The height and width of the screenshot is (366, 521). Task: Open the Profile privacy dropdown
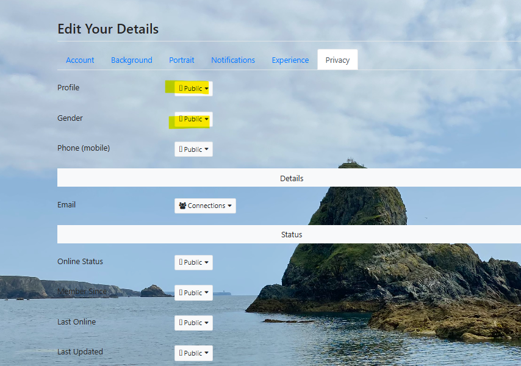(x=193, y=88)
